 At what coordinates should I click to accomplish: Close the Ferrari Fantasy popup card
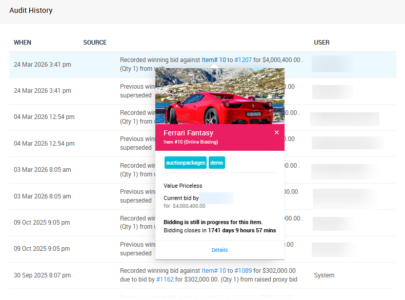point(277,133)
